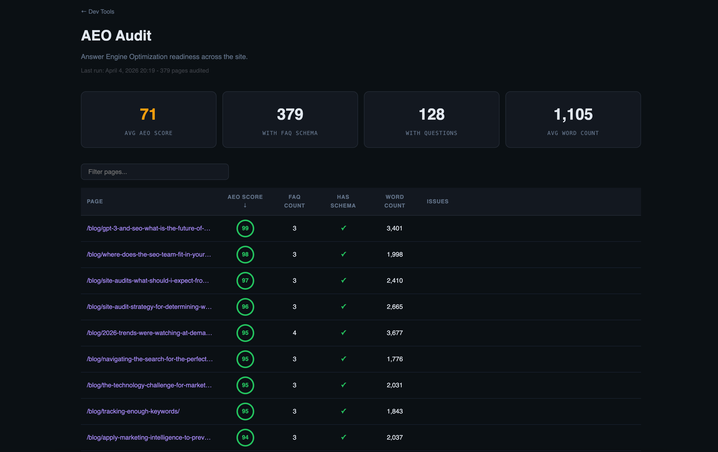Screen dimensions: 718x452
Task: Go back to Dev Tools
Action: pyautogui.click(x=98, y=11)
